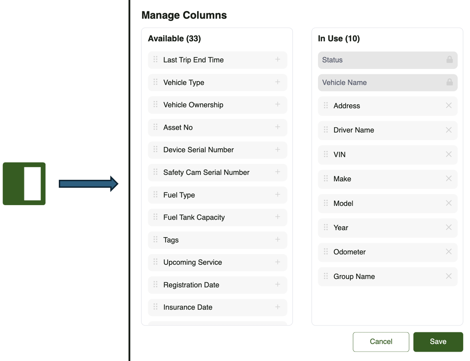Add Fuel Tank Capacity with plus icon
This screenshot has height=361, width=470.
click(x=278, y=217)
